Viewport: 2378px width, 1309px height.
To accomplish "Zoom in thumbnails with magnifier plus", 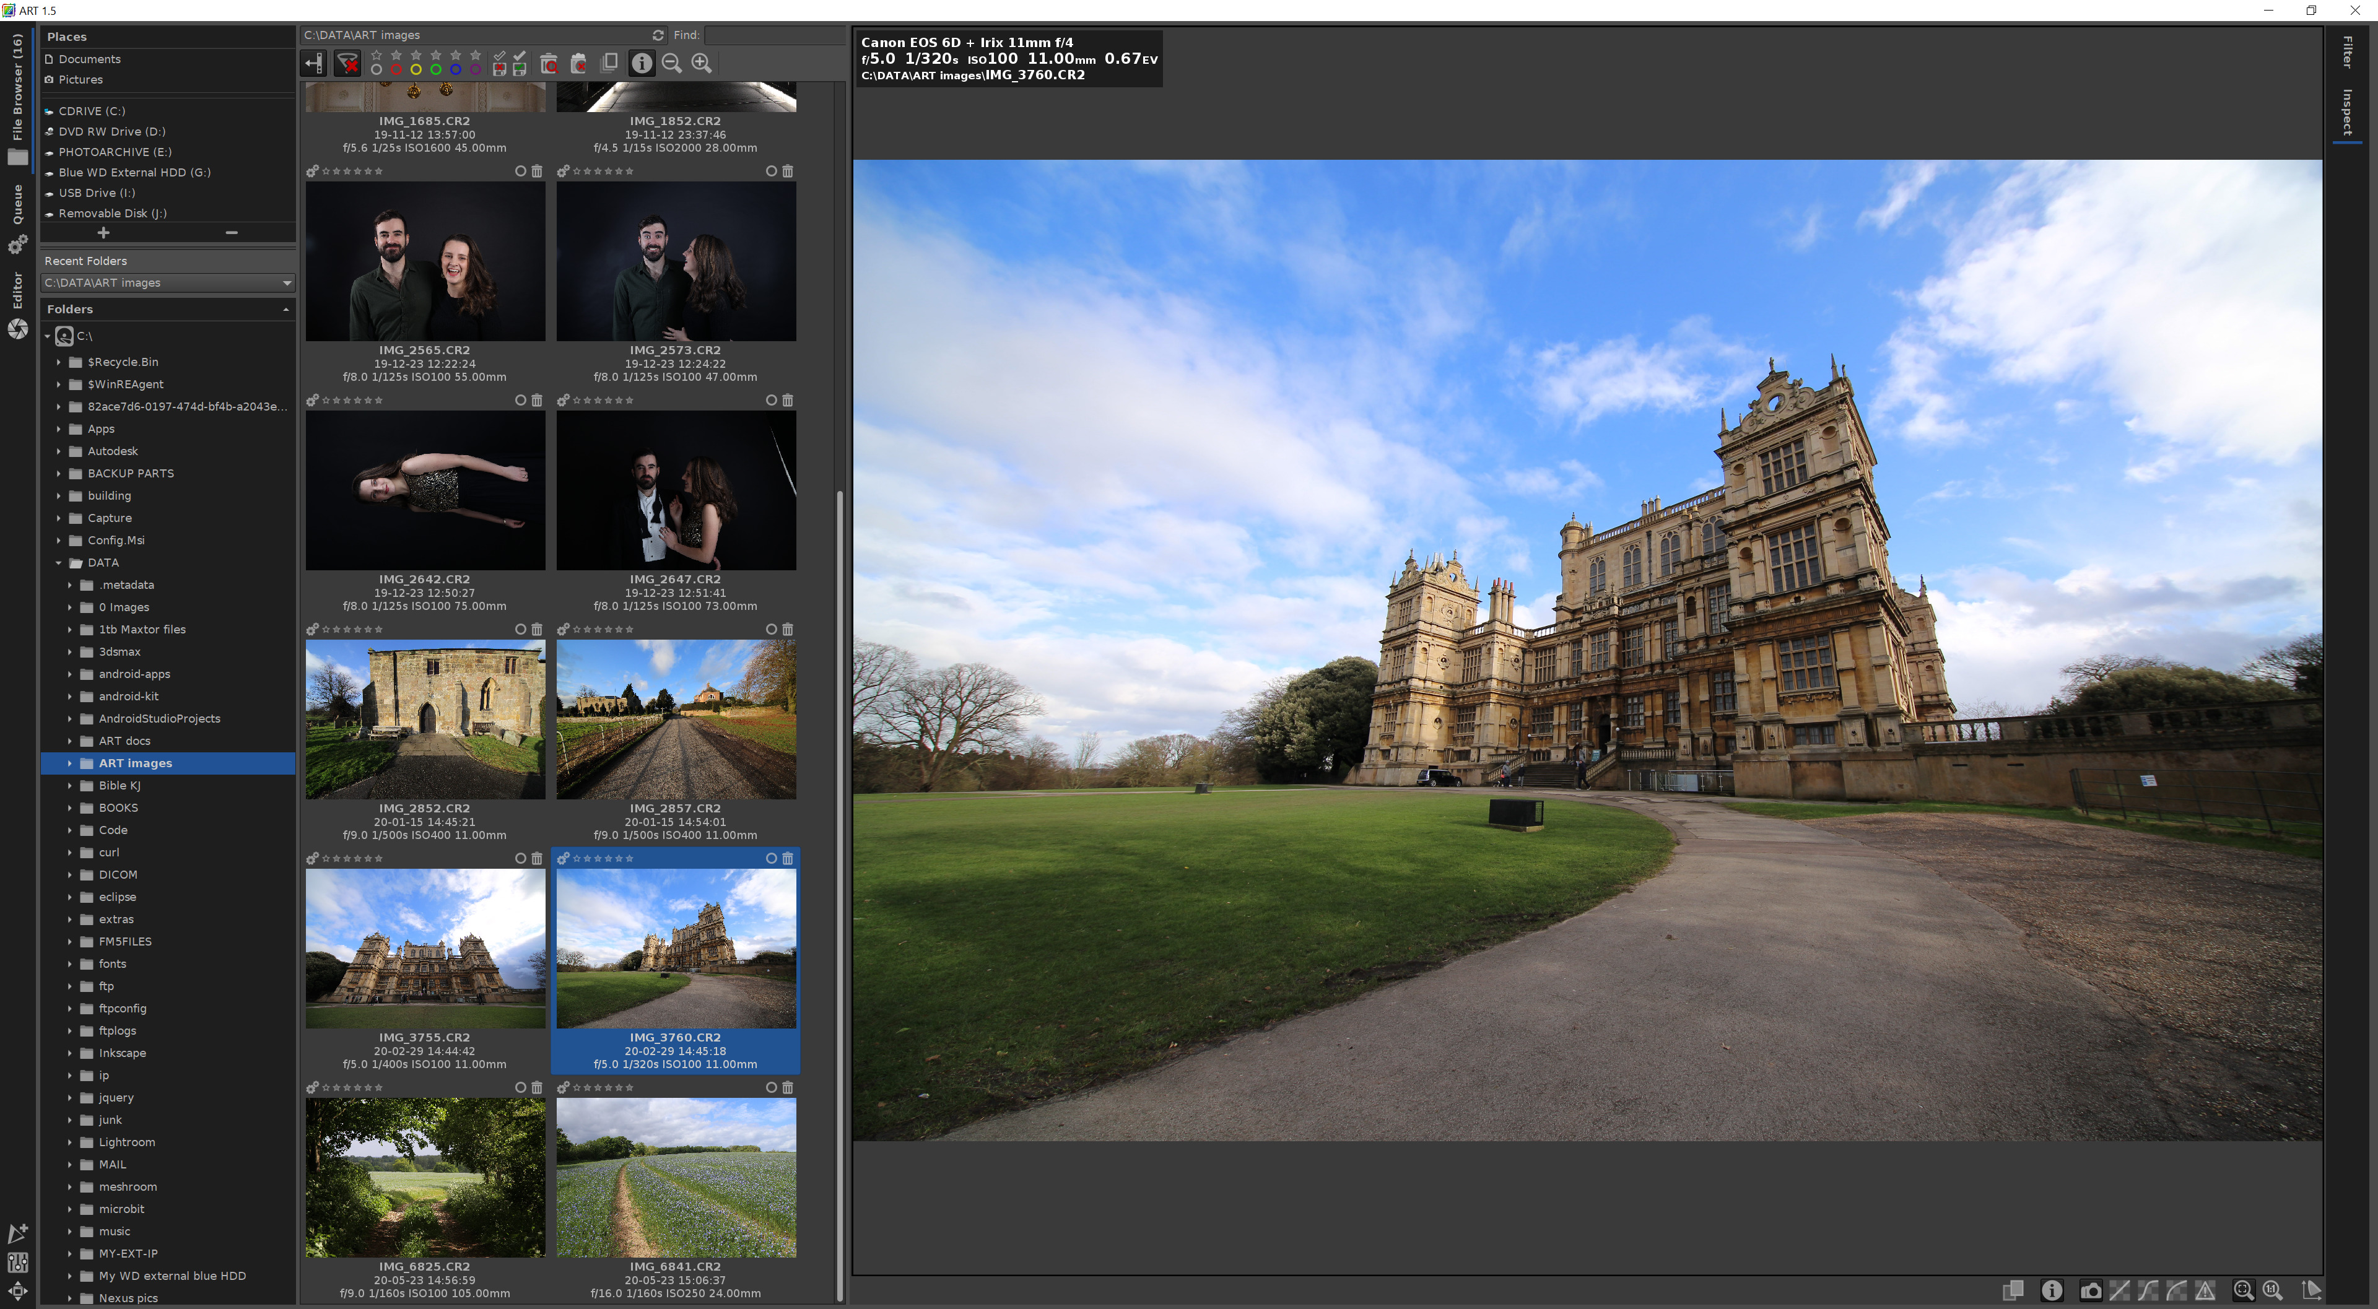I will click(702, 64).
